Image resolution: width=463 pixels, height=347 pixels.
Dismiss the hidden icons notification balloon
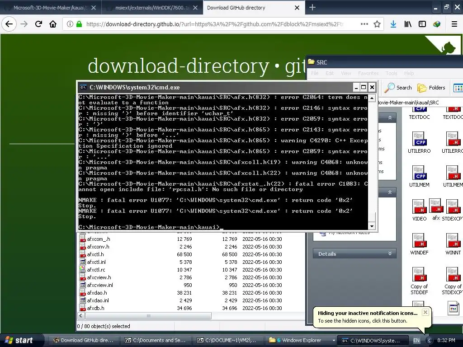425,312
